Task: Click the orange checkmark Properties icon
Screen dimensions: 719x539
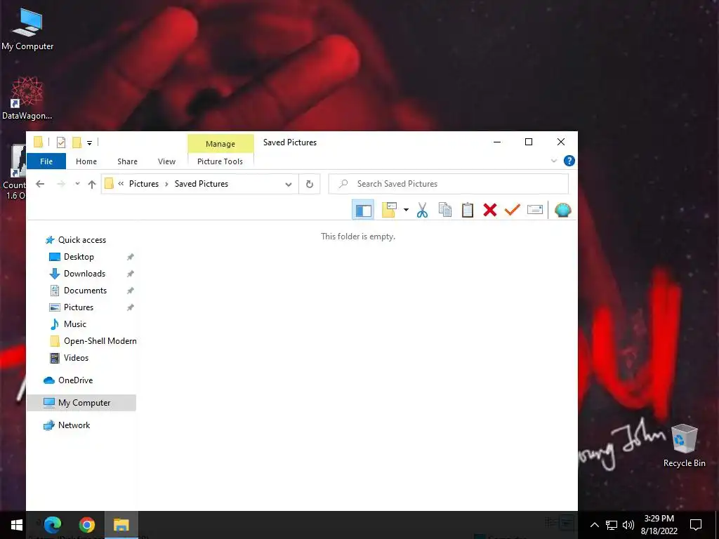Action: [x=512, y=210]
